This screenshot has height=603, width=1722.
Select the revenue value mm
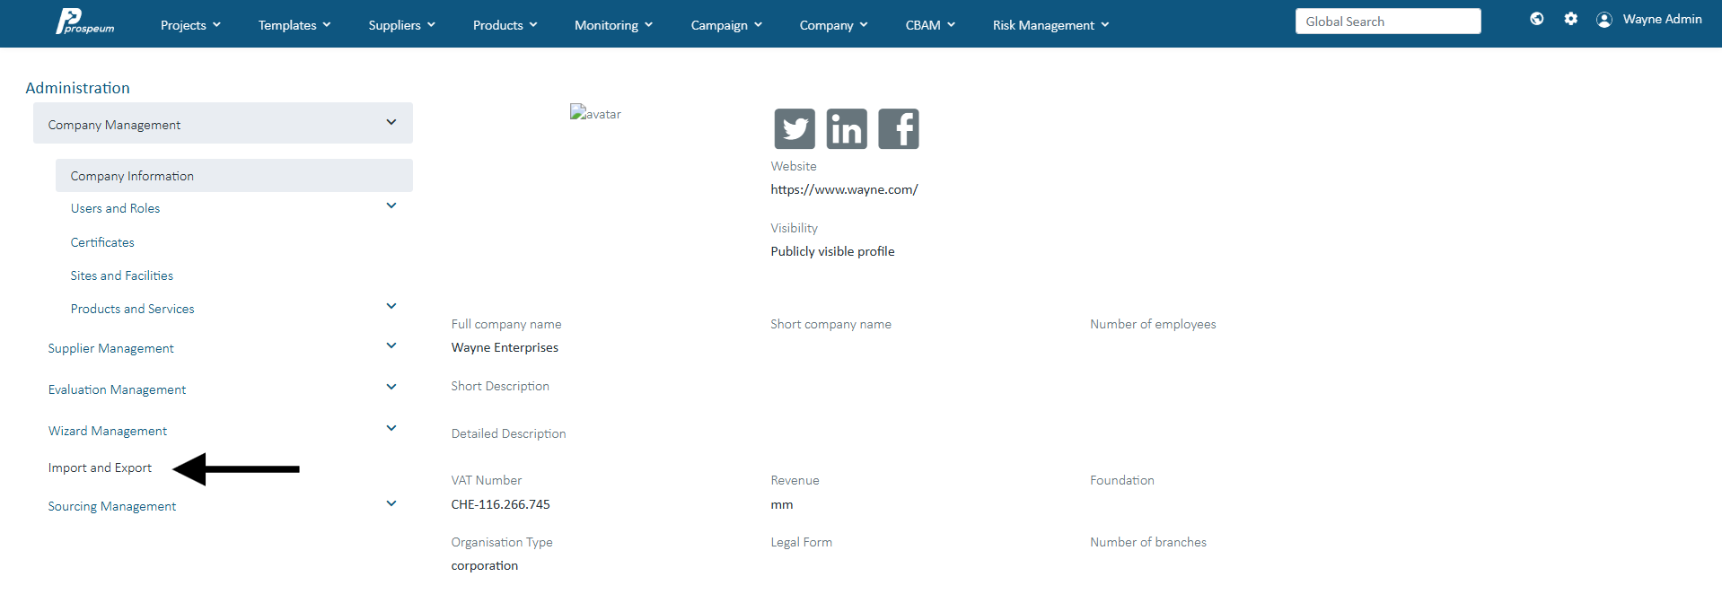(x=781, y=504)
